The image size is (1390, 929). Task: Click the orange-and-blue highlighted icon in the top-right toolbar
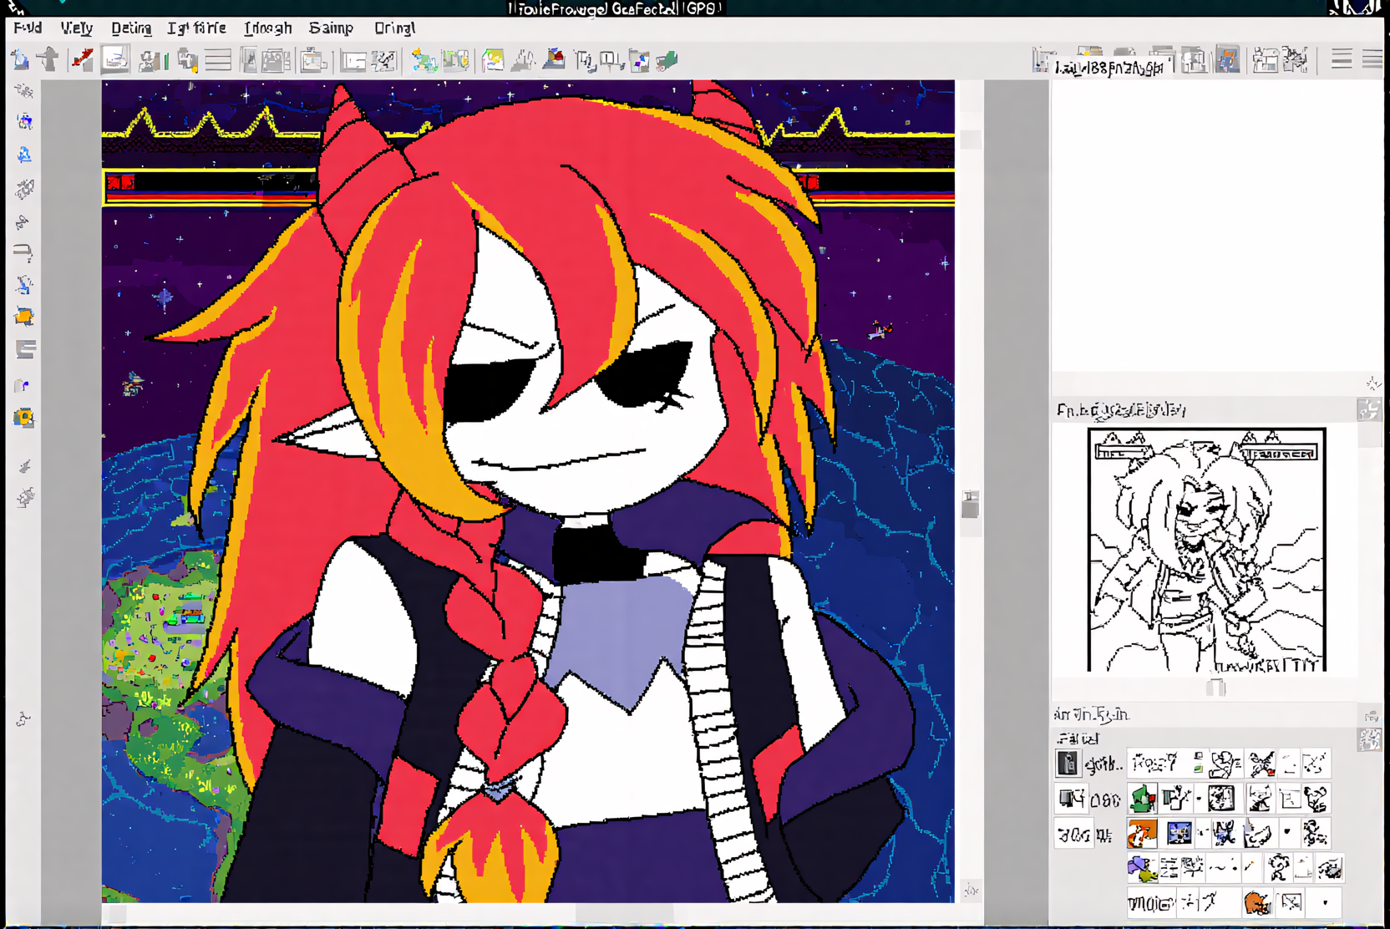tap(1227, 60)
